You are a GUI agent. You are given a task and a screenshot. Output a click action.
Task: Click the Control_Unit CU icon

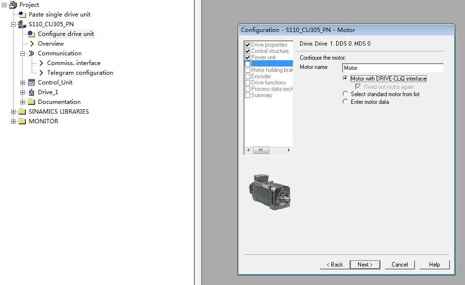[x=32, y=83]
